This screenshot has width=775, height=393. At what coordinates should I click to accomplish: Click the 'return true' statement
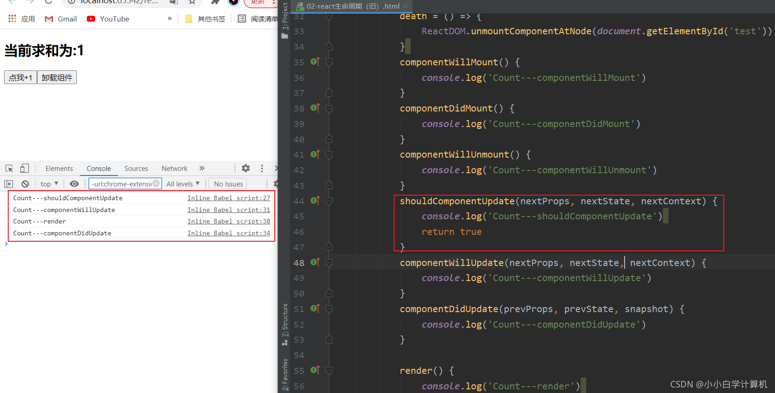[452, 232]
